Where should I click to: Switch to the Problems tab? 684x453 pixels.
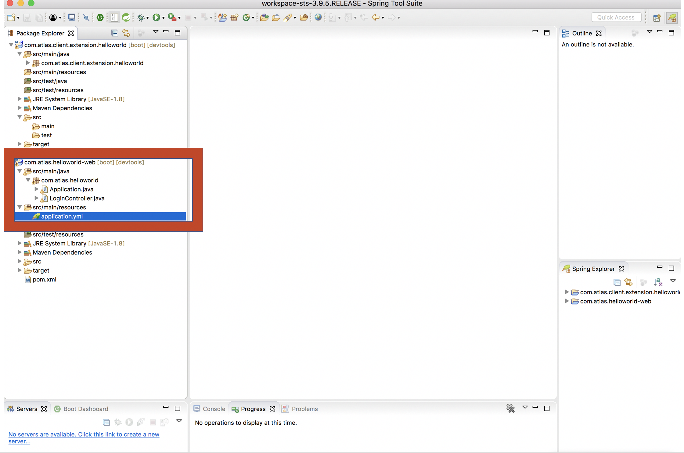[x=300, y=409]
